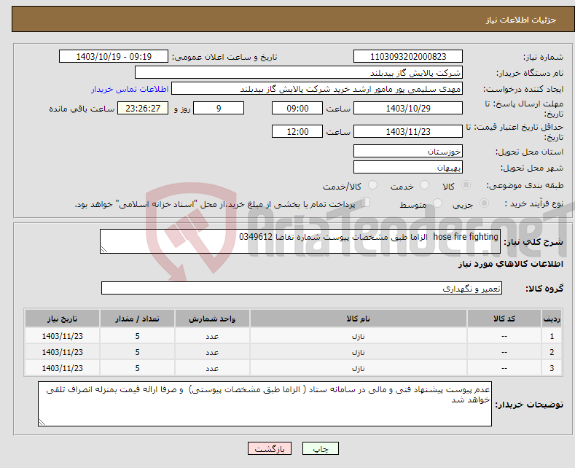Click the announcement date field 1403/10/19 - 09:19
Viewport: 575px width, 468px height.
(x=114, y=56)
